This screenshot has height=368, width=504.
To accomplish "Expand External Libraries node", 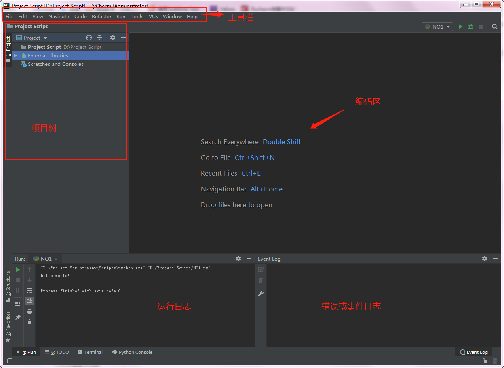I will click(15, 55).
